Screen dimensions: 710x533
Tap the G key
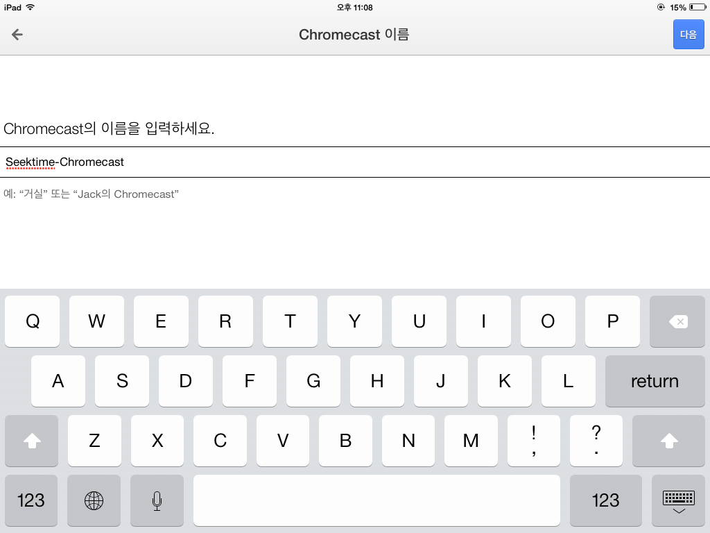pos(313,381)
